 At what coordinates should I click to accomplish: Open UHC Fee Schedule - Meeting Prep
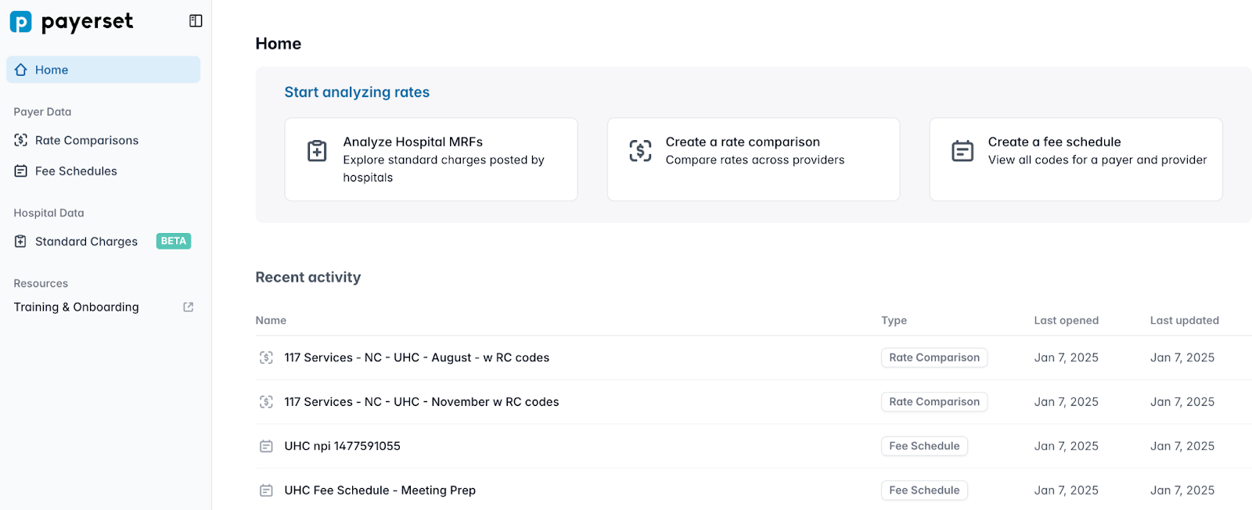pyautogui.click(x=380, y=490)
